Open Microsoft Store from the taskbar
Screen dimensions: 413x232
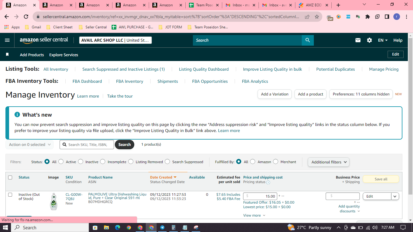[95, 227]
